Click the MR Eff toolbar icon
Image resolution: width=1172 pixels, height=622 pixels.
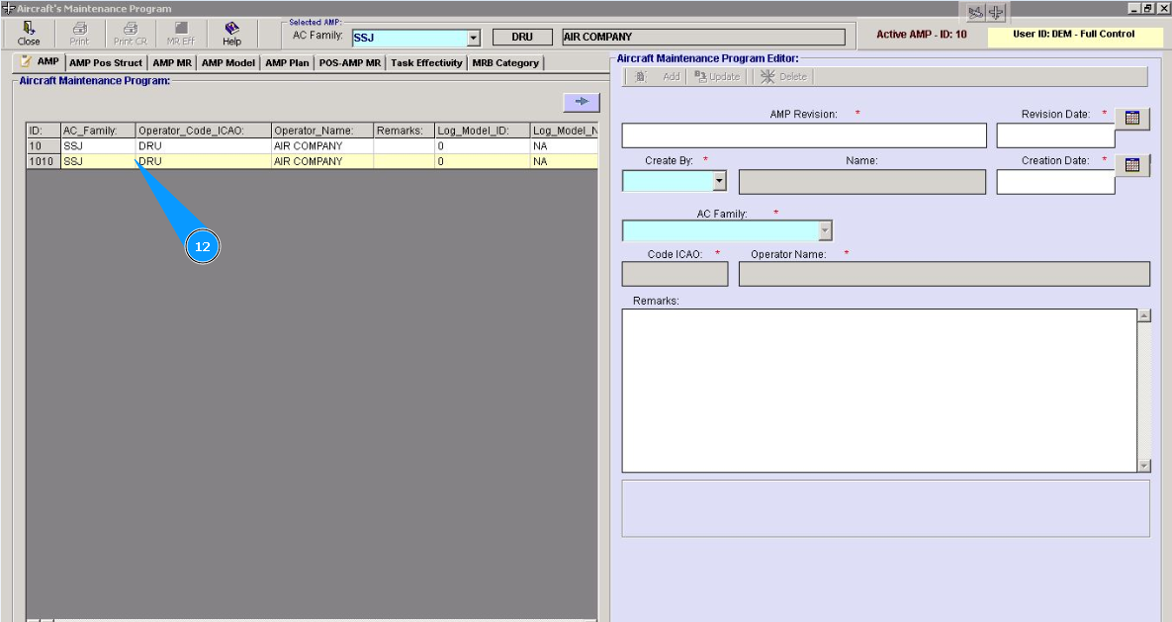(181, 34)
